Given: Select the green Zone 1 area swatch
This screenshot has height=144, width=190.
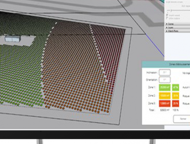Looking at the screenshot, I should pos(165,88).
